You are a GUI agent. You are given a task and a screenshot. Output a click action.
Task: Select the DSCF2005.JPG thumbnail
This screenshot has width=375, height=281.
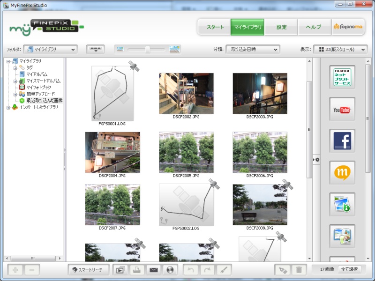click(x=186, y=154)
